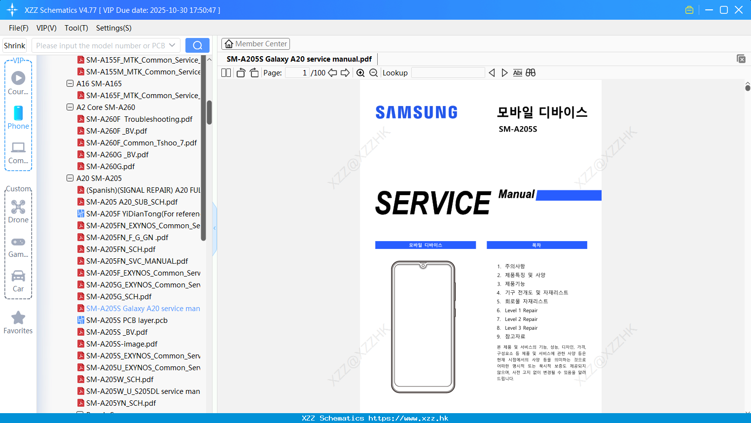
Task: Open the Courses sidebar section
Action: point(18,83)
